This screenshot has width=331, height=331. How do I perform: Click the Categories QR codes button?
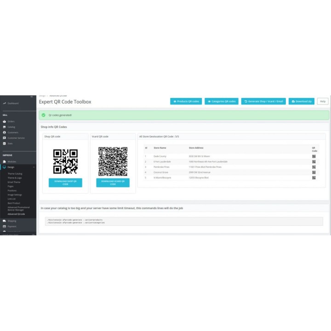[222, 101]
